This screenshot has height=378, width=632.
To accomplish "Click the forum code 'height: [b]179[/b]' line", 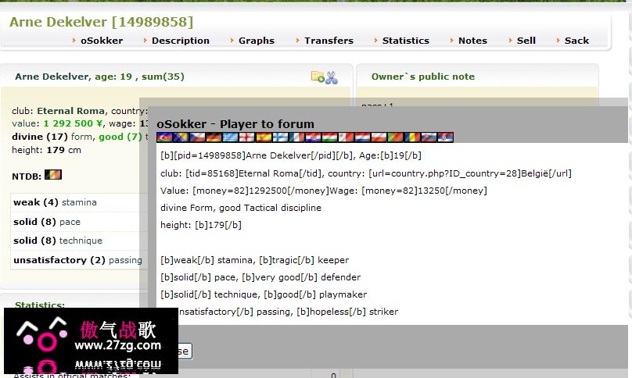I will point(201,225).
